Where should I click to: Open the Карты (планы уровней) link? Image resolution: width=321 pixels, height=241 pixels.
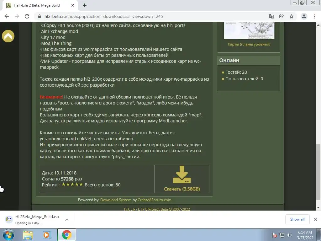(x=249, y=44)
